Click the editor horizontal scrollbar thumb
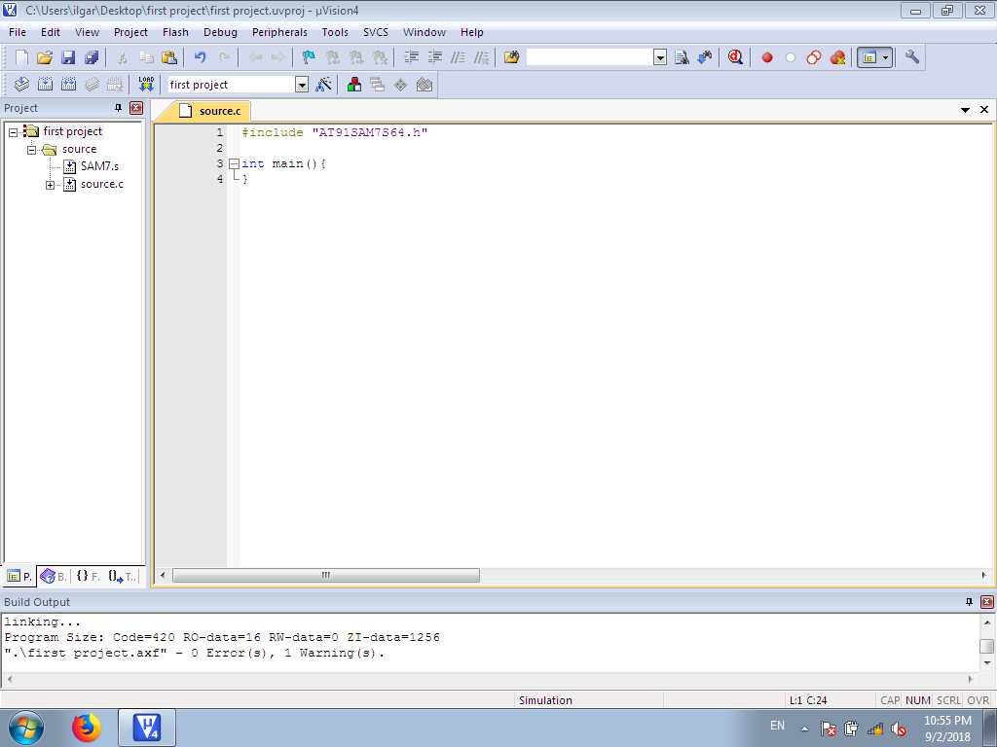Viewport: 997px width, 747px height. (x=326, y=576)
